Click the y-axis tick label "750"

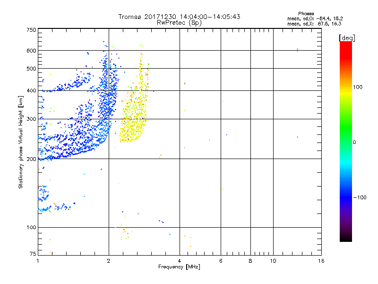pyautogui.click(x=32, y=30)
